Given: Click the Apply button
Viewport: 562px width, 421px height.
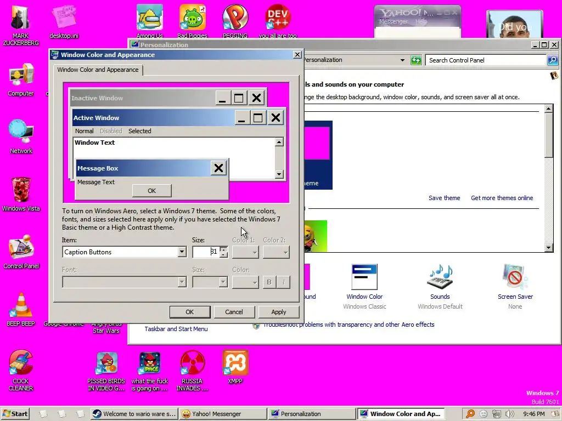Looking at the screenshot, I should pos(278,312).
